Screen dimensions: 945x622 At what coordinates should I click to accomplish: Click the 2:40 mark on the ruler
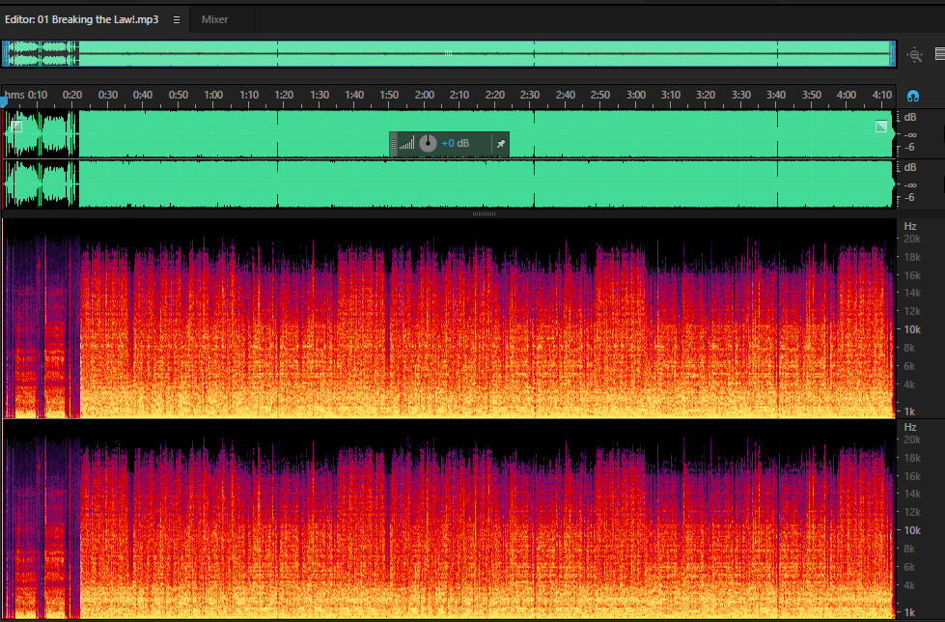coord(566,95)
